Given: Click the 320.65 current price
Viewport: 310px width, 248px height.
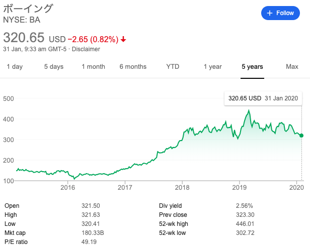Looking at the screenshot, I should tap(24, 37).
